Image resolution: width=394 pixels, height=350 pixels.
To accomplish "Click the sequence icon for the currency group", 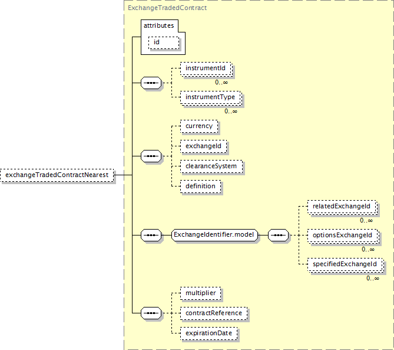I will [x=152, y=156].
